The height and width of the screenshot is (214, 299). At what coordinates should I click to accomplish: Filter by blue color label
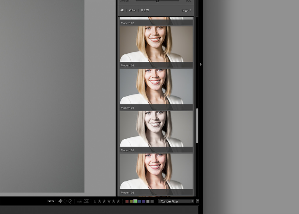click(140, 201)
